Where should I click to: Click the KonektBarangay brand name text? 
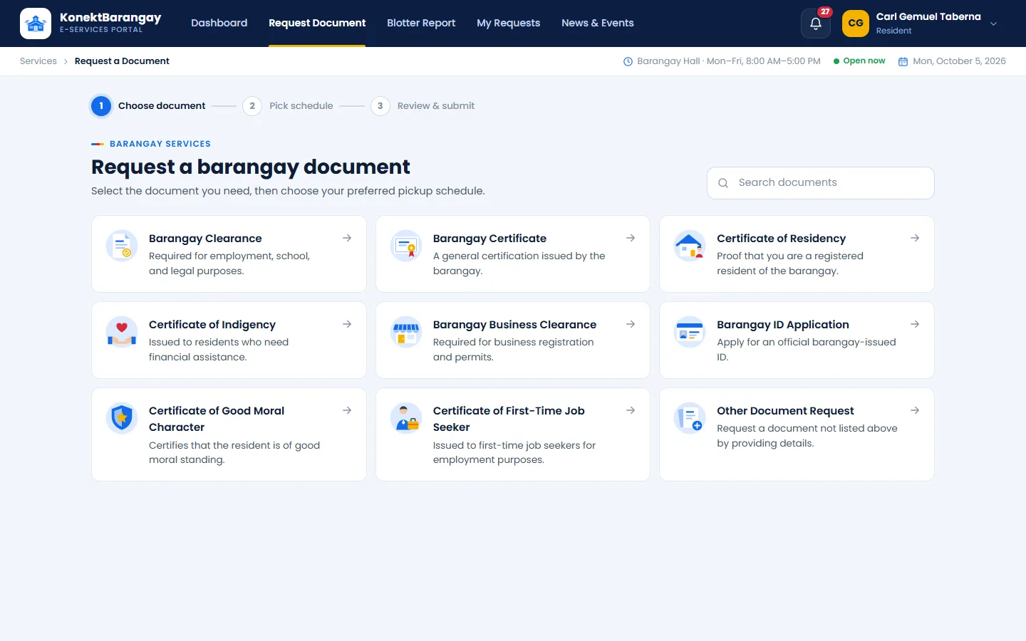pyautogui.click(x=110, y=18)
